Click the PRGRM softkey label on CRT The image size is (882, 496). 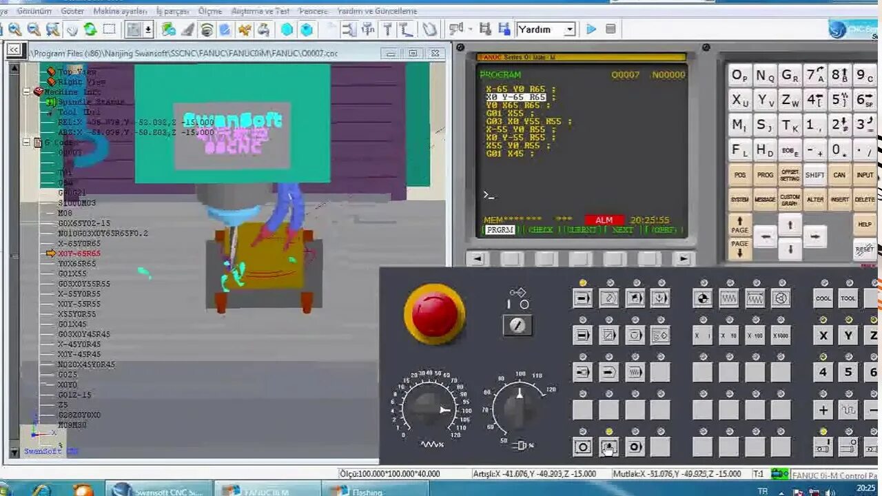500,230
